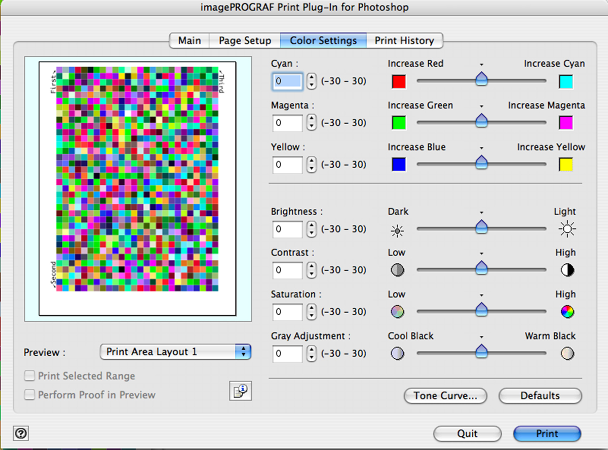Click the Quit button
Screen dimensions: 608x450
[467, 434]
